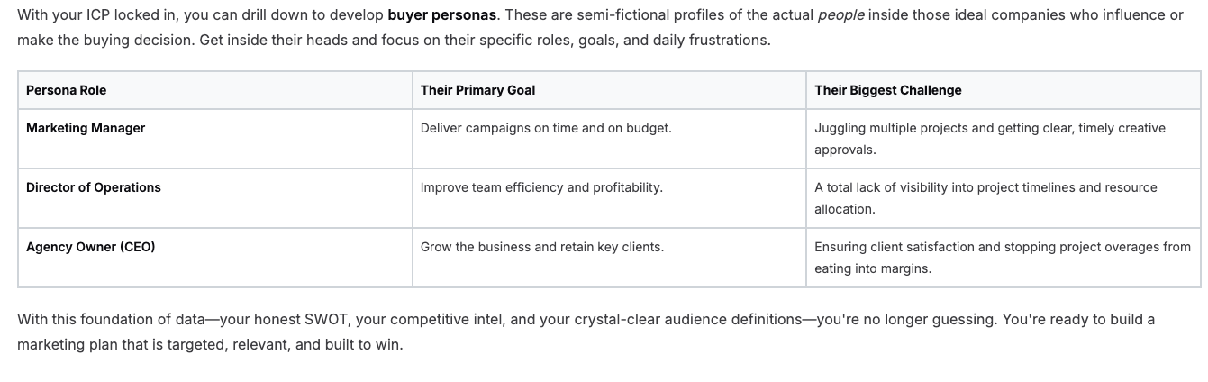This screenshot has width=1208, height=382.
Task: Click 'Grow the business and retain key clients' cell
Action: (x=609, y=258)
